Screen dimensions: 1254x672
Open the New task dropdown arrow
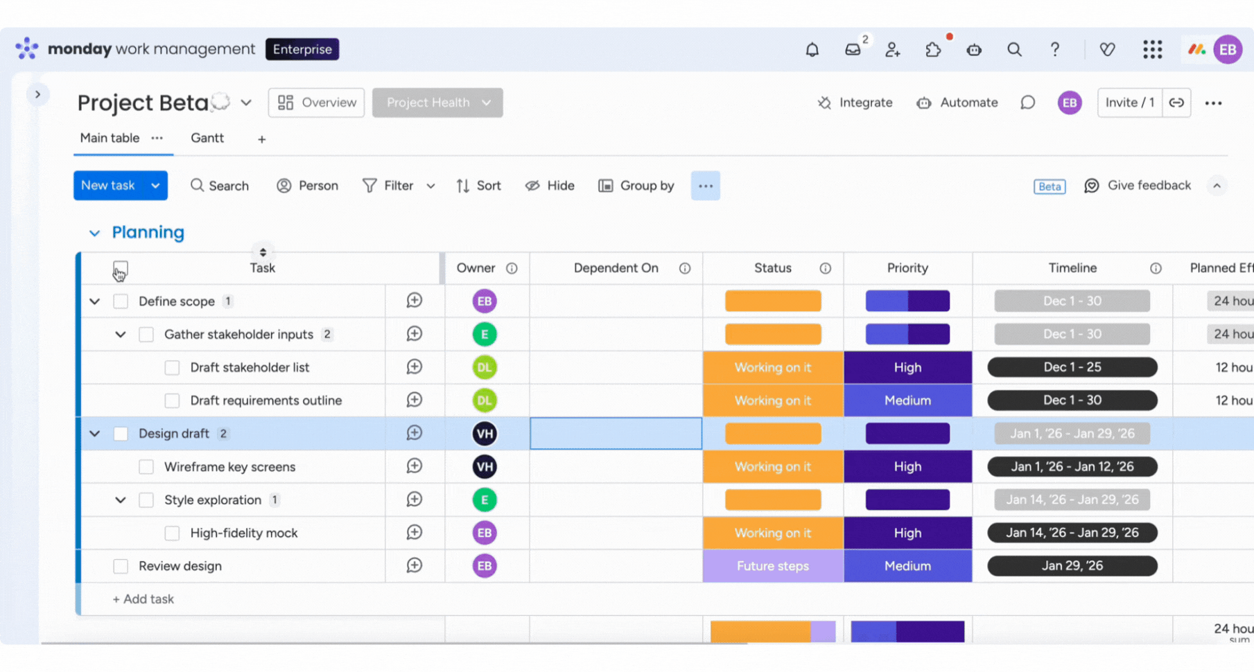click(155, 186)
